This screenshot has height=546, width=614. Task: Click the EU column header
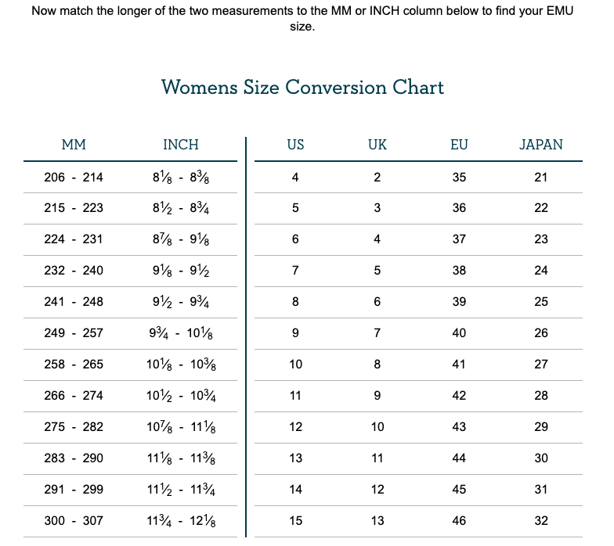[459, 145]
